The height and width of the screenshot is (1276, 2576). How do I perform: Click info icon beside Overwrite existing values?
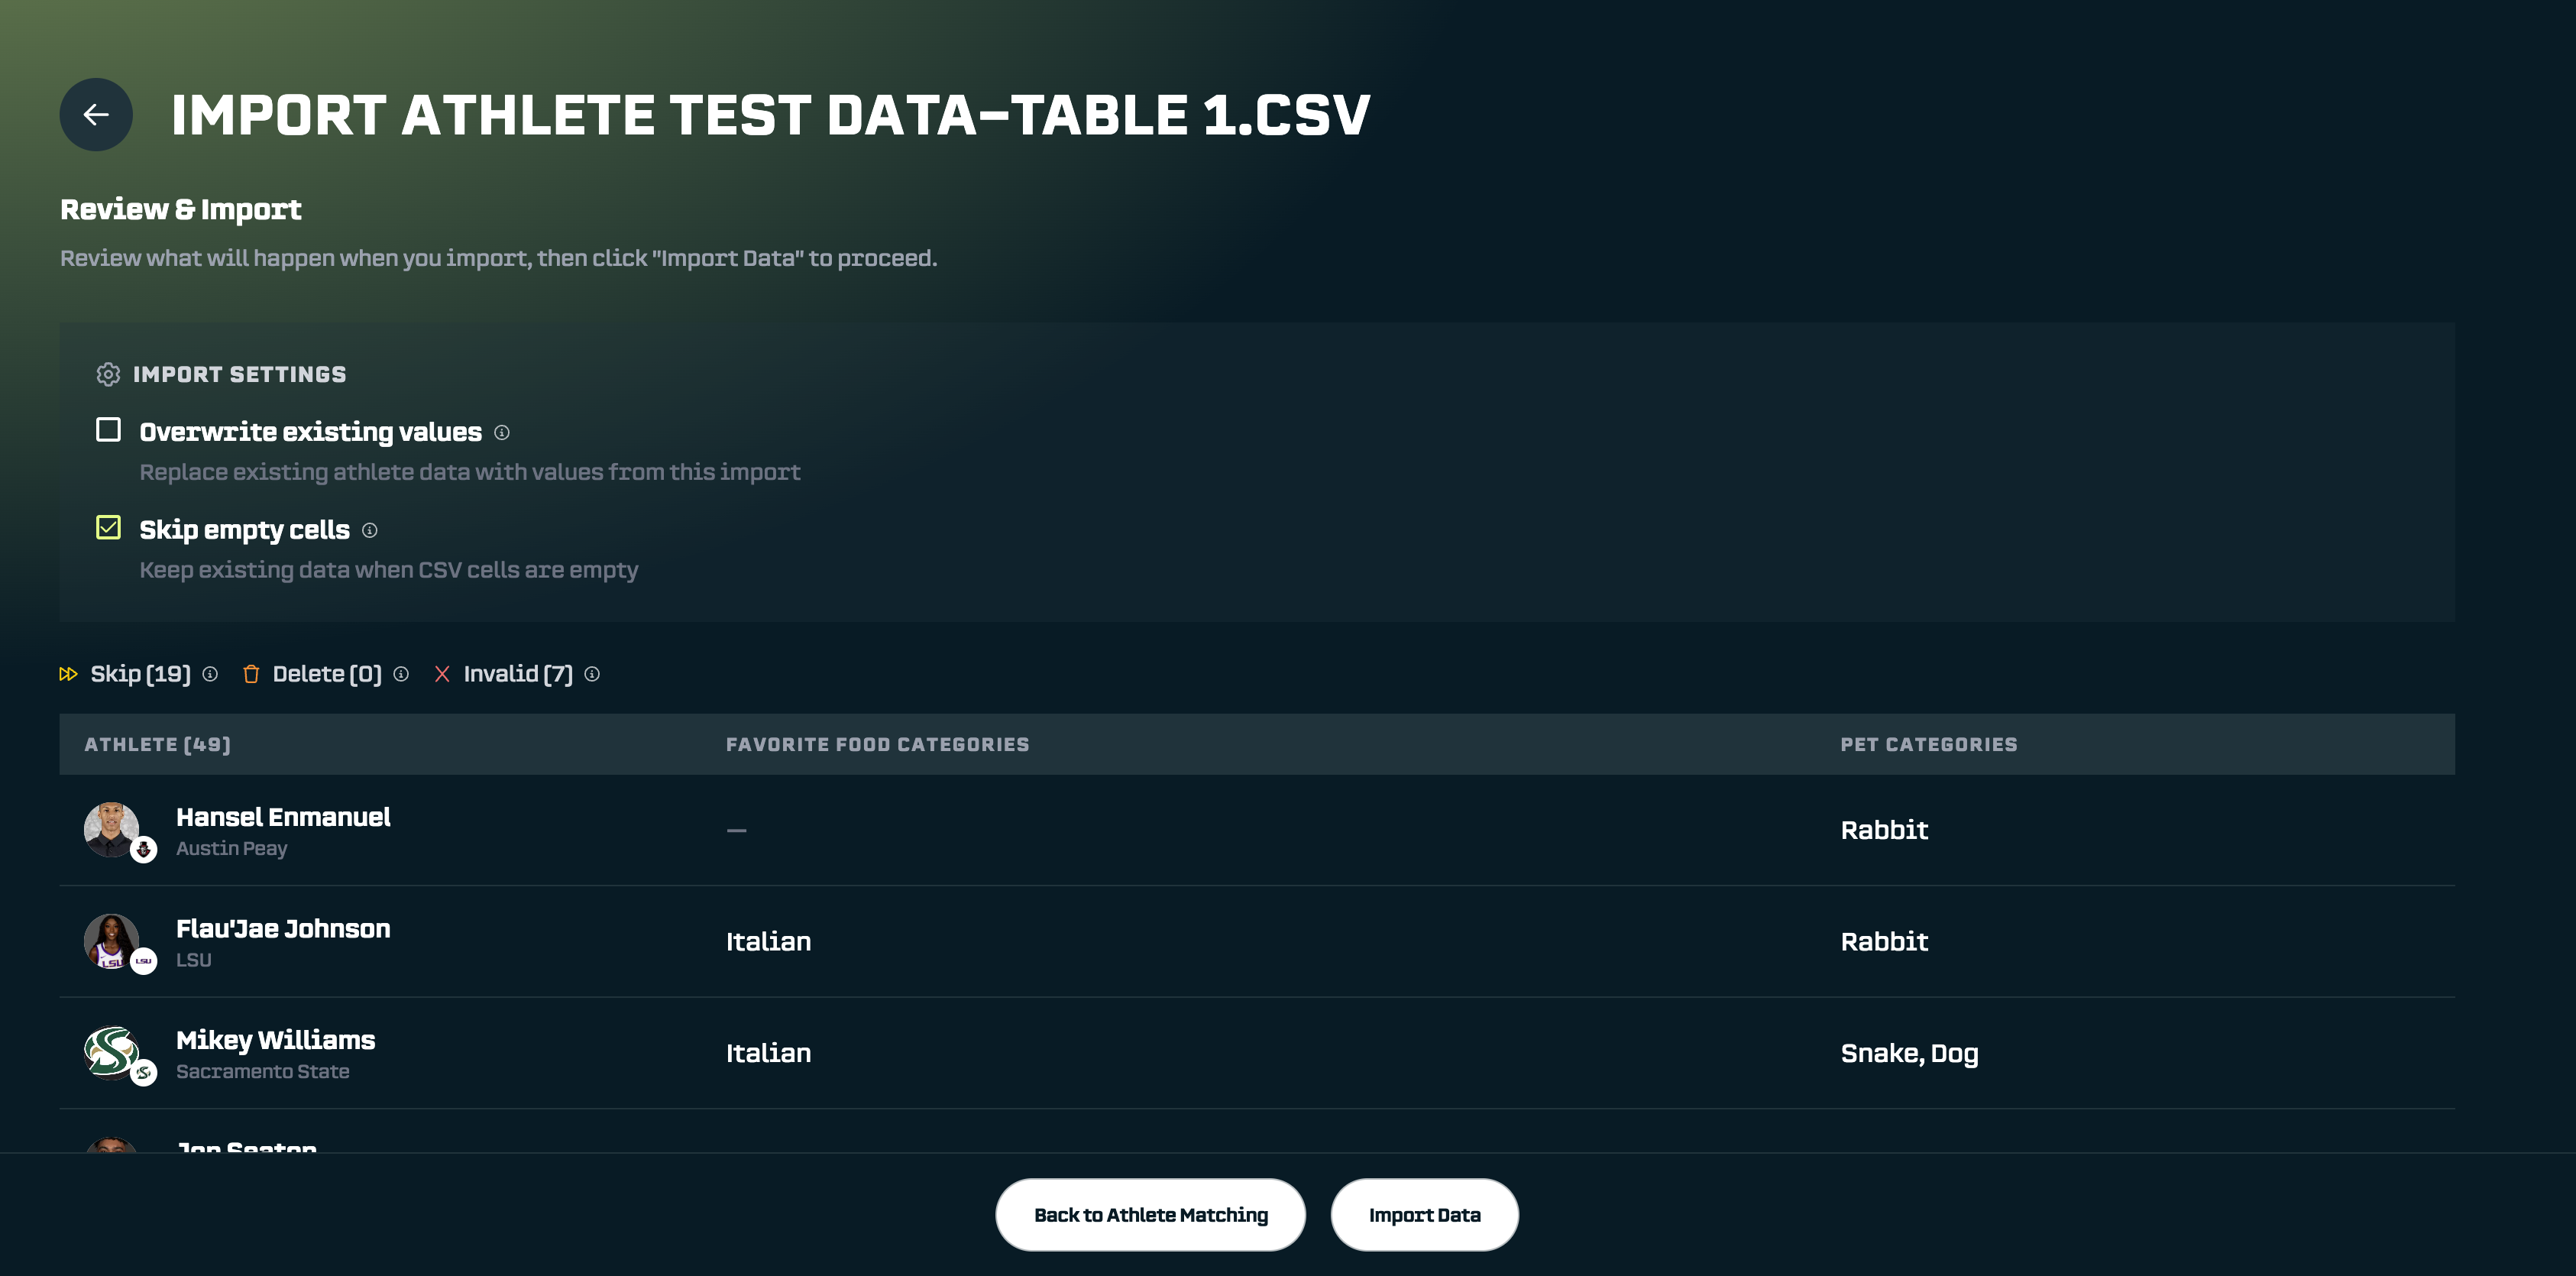[x=502, y=432]
